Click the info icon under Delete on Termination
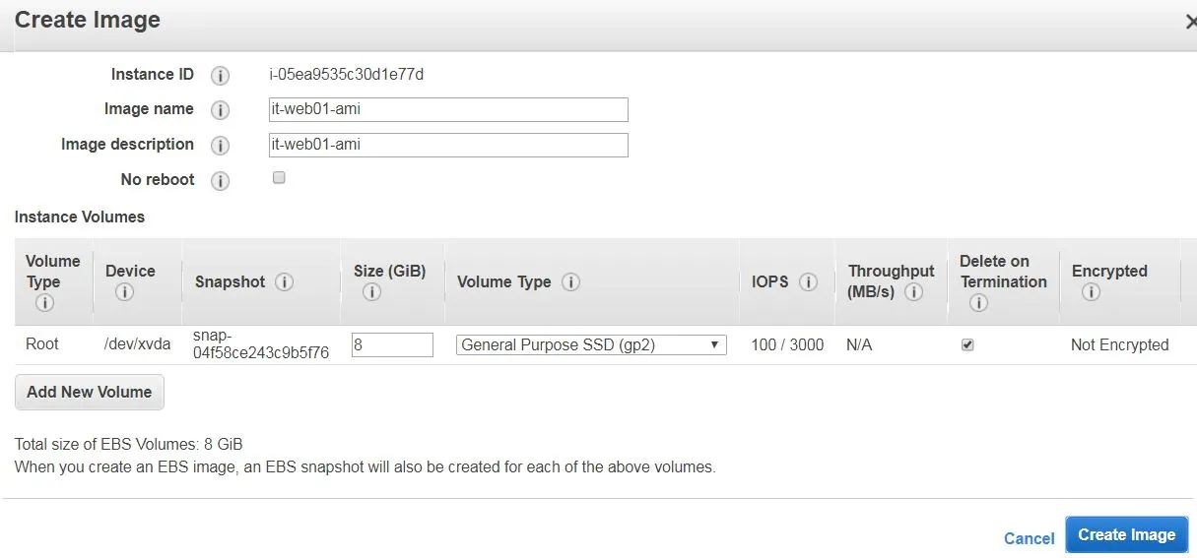The image size is (1197, 558). point(978,303)
